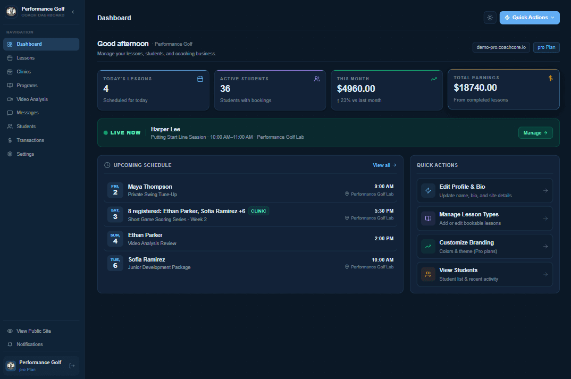Click the eye icon for View Public Site
The image size is (571, 379).
(x=10, y=331)
